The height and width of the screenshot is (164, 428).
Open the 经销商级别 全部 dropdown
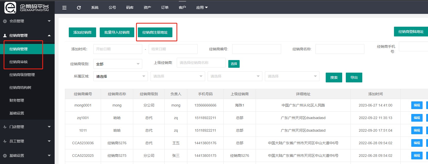(118, 64)
